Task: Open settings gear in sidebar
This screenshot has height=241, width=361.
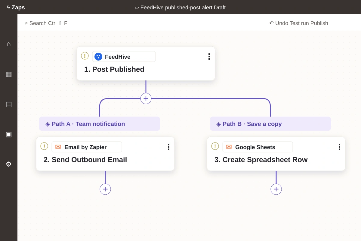Action: pyautogui.click(x=9, y=164)
